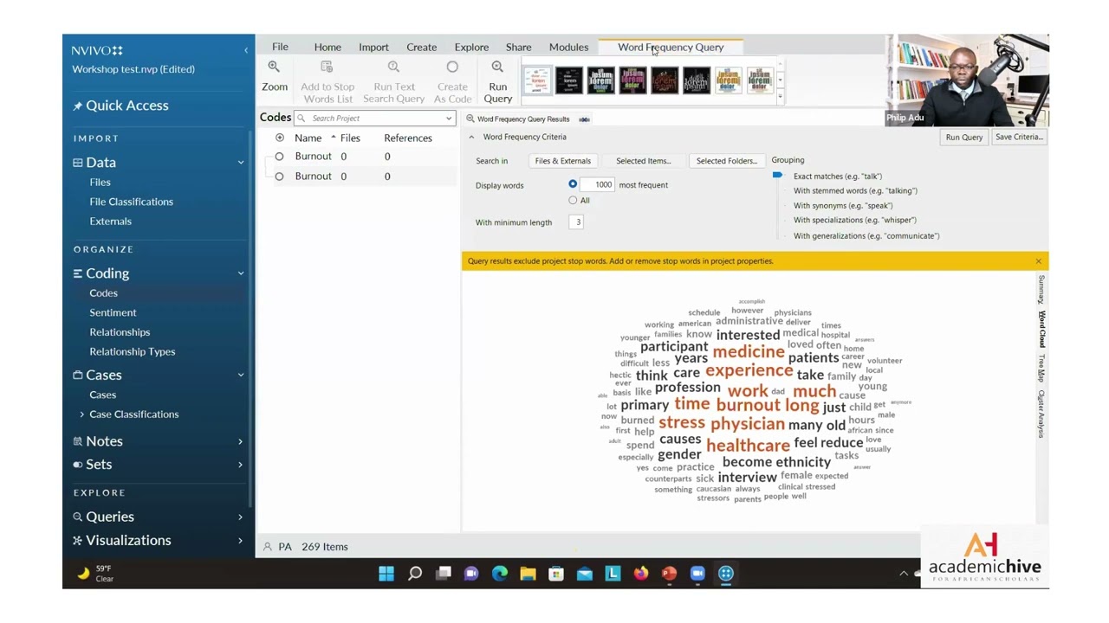Image resolution: width=1109 pixels, height=623 pixels.
Task: Collapse the Data section
Action: coord(241,163)
